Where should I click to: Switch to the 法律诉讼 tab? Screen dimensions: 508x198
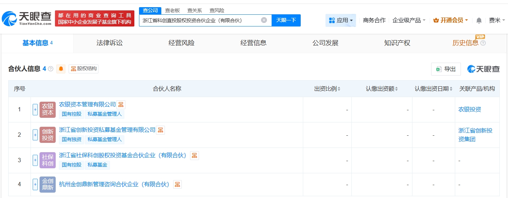click(110, 43)
